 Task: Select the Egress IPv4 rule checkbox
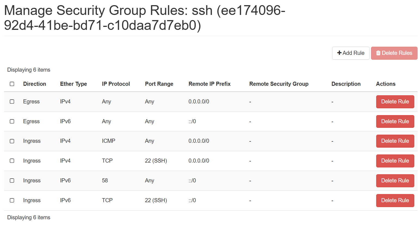click(12, 102)
